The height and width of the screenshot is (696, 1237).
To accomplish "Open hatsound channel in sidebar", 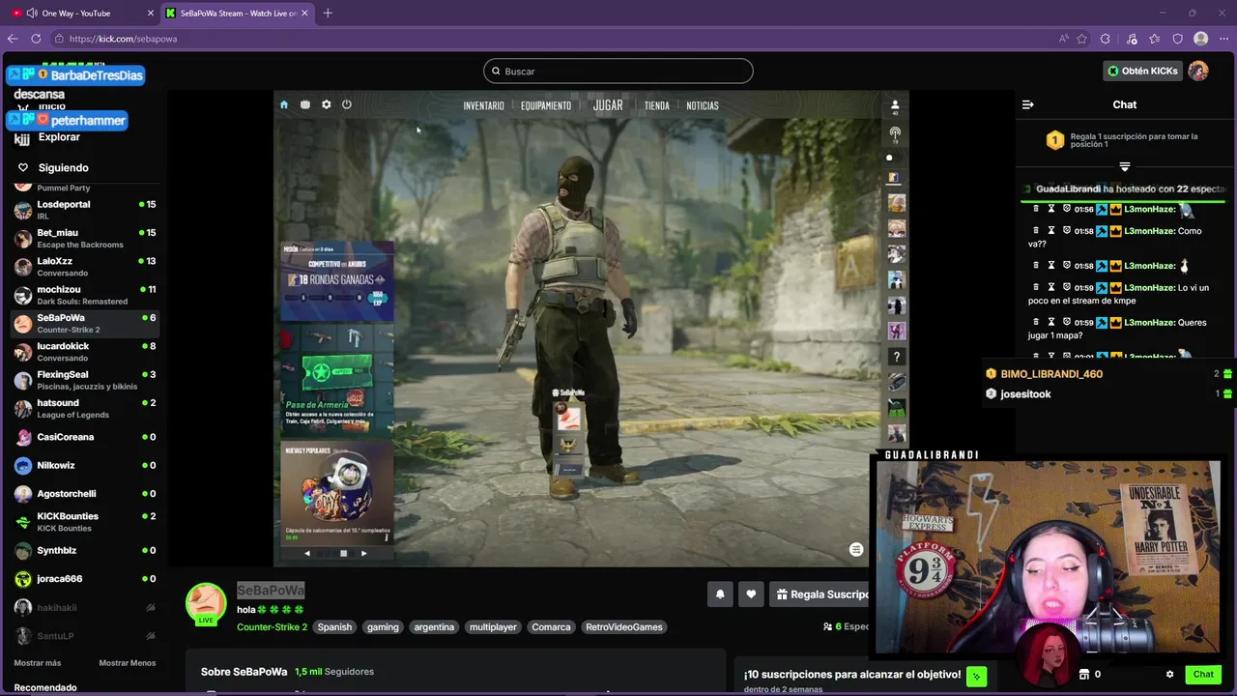I will [x=85, y=408].
